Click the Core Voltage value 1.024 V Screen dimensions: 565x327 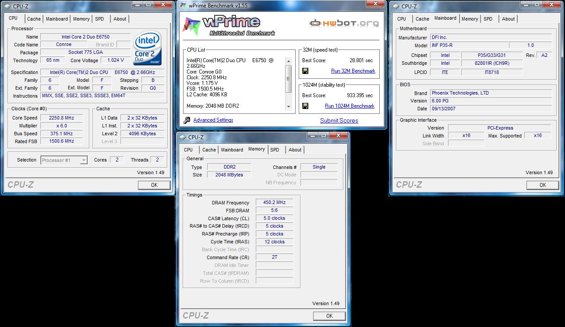point(116,60)
